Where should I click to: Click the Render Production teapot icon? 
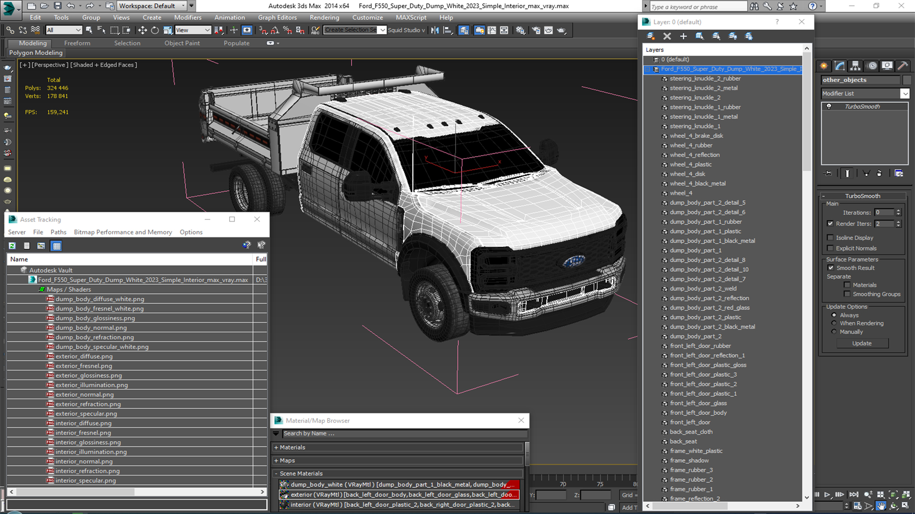click(x=561, y=30)
